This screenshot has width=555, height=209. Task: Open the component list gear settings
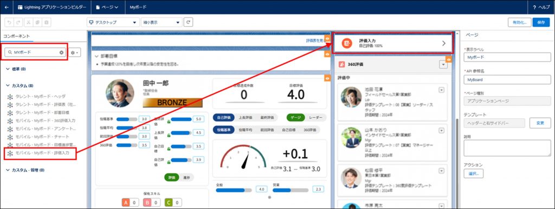pos(75,52)
